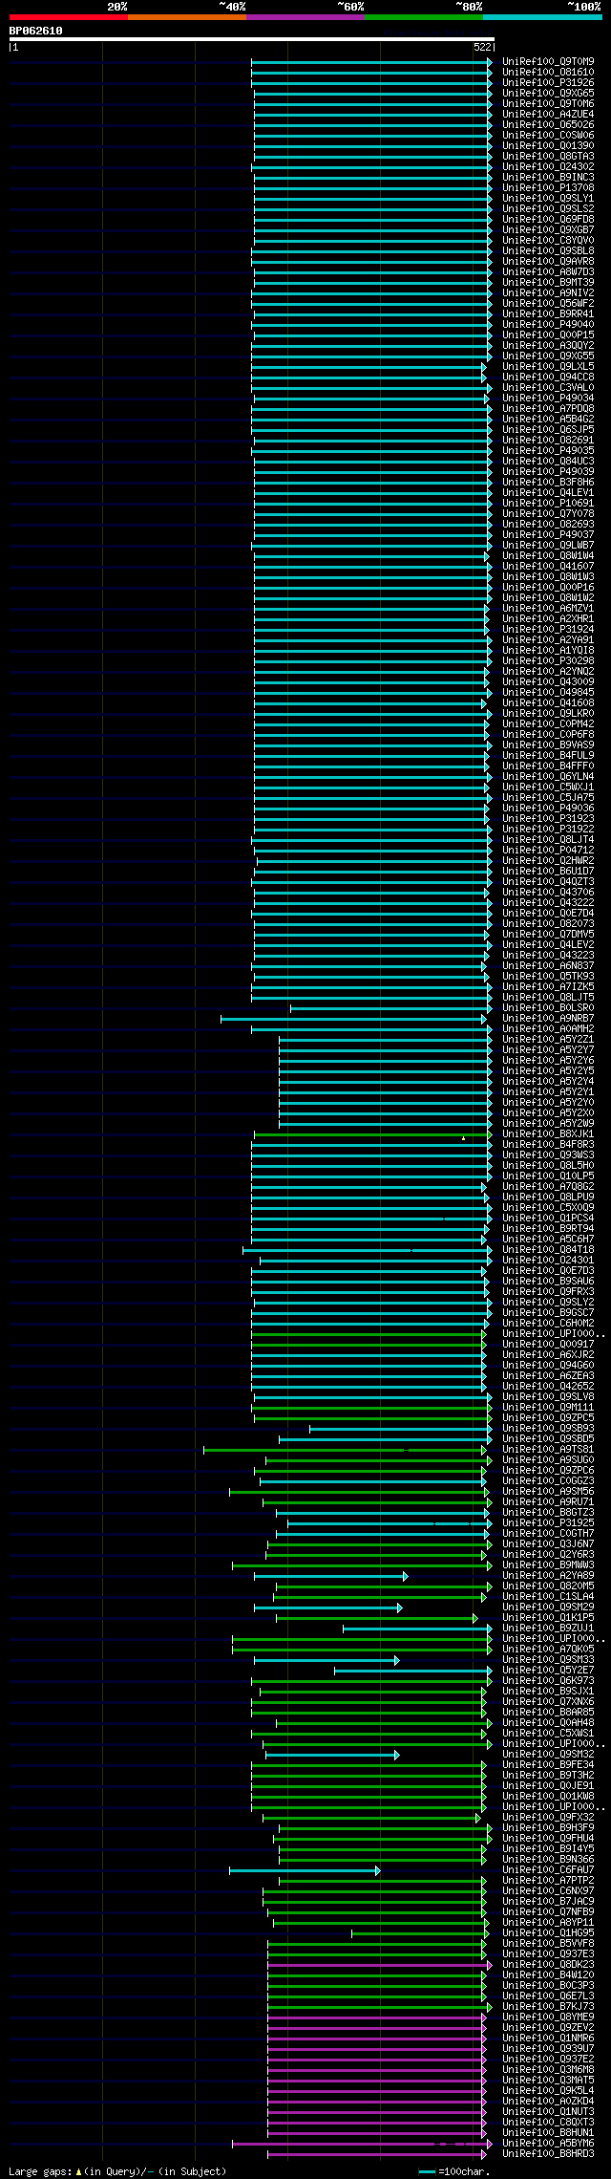Image resolution: width=611 pixels, height=2179 pixels.
Task: Open hit UniRef100_A4ZUE4
Action: coord(548,115)
